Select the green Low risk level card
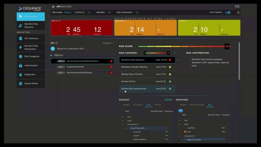Screen dimensions: 261x147 pos(209,28)
